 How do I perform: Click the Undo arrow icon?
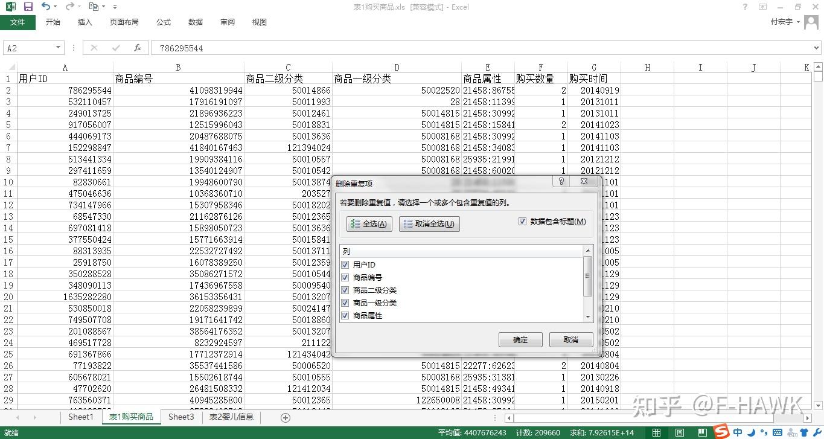46,7
